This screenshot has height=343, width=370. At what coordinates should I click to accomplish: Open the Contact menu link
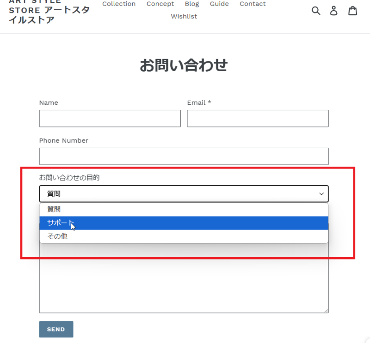tap(253, 4)
